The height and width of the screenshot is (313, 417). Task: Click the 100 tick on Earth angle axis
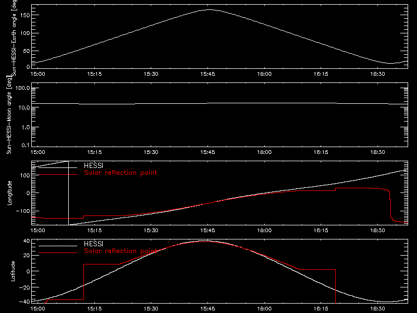(x=24, y=33)
